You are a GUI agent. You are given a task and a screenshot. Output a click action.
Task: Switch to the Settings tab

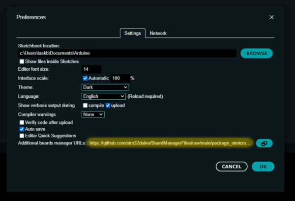[133, 33]
